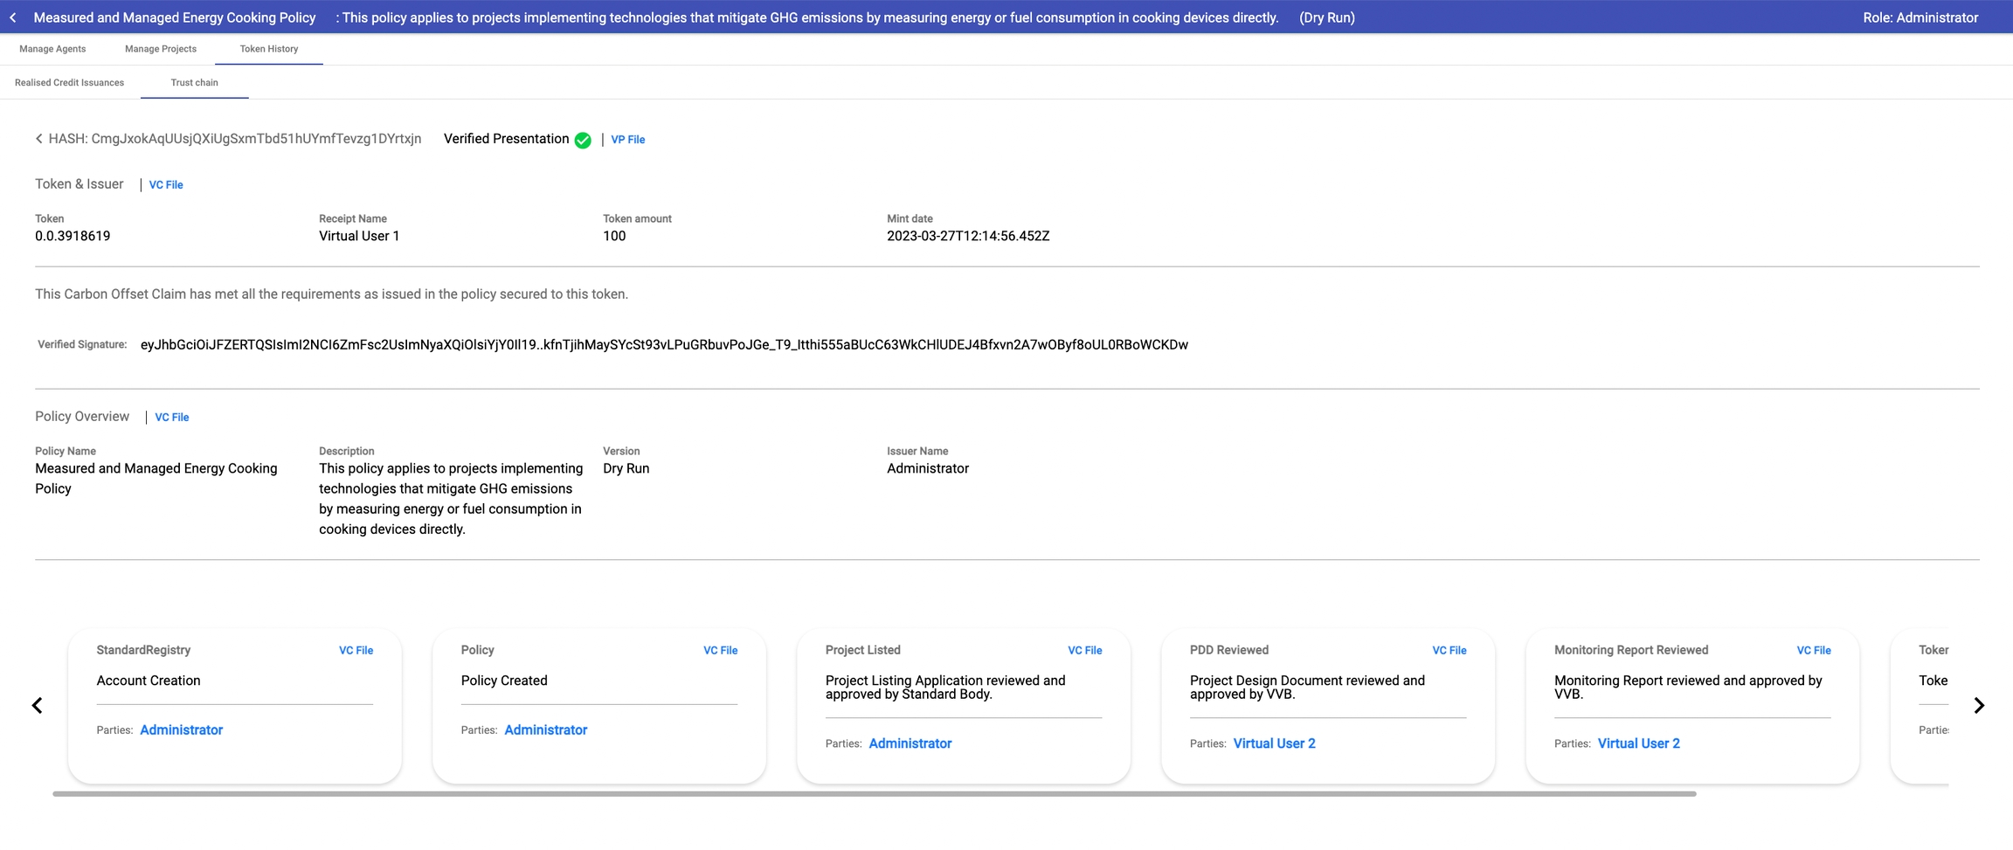Viewport: 2013px width, 850px height.
Task: Open VC File on Project Listed card
Action: click(x=1084, y=651)
